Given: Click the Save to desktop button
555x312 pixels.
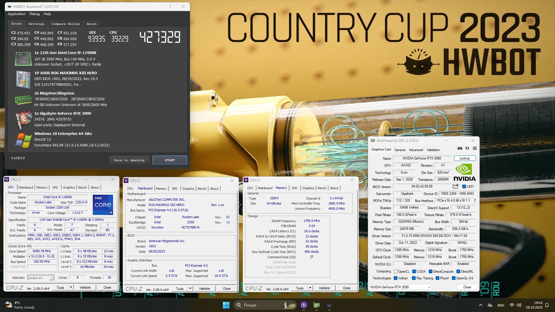Looking at the screenshot, I should coord(129,160).
